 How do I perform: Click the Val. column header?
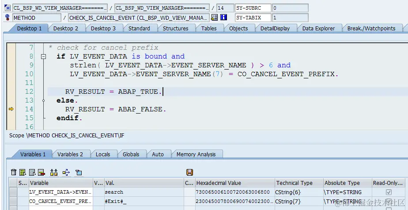pyautogui.click(x=144, y=183)
